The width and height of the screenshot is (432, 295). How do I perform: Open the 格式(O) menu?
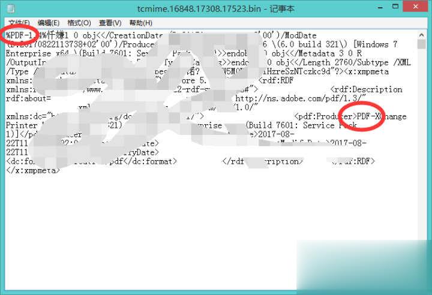click(x=79, y=23)
